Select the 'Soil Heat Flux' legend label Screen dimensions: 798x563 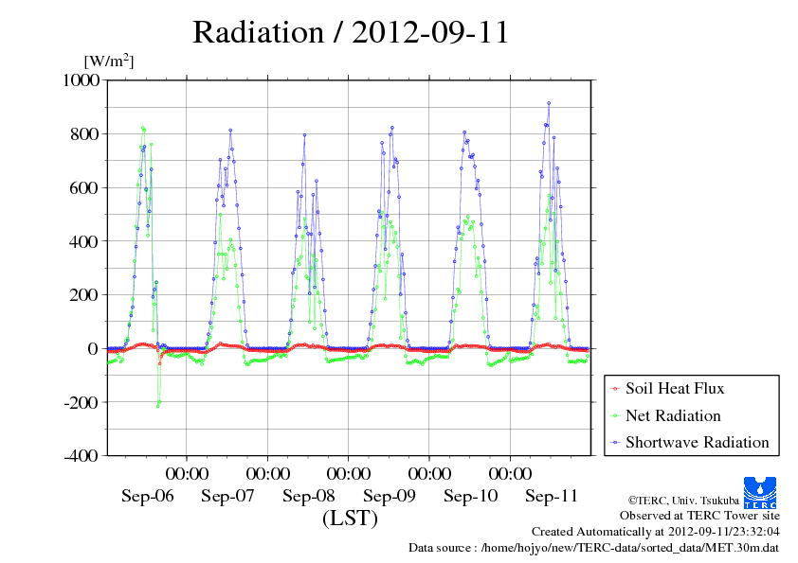point(675,388)
